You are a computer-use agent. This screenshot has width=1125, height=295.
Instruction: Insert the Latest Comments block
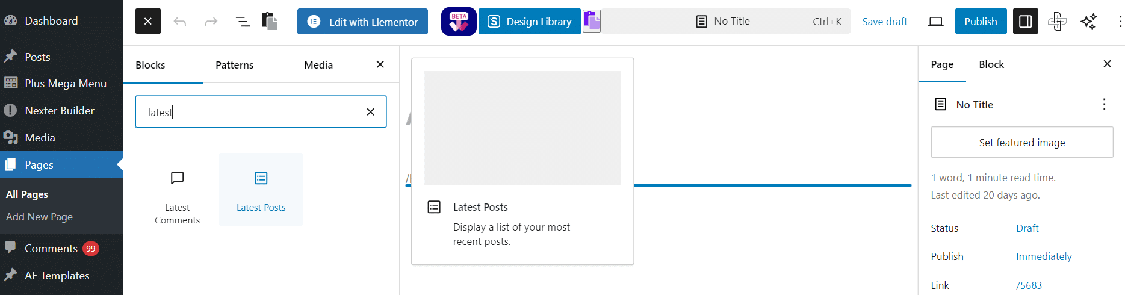(177, 190)
